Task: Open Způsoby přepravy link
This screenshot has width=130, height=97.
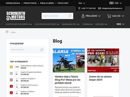Action: [13, 3]
